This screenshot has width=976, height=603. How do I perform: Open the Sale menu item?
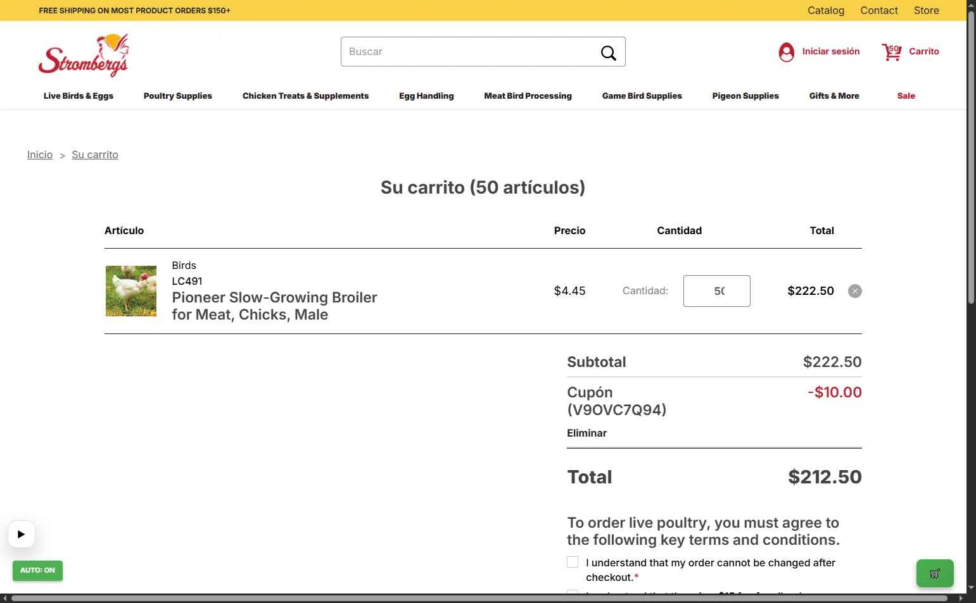[906, 96]
